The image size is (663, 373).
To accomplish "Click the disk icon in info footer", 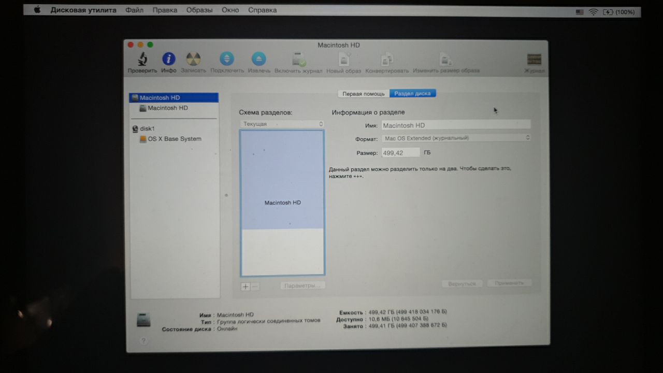I will pos(143,320).
